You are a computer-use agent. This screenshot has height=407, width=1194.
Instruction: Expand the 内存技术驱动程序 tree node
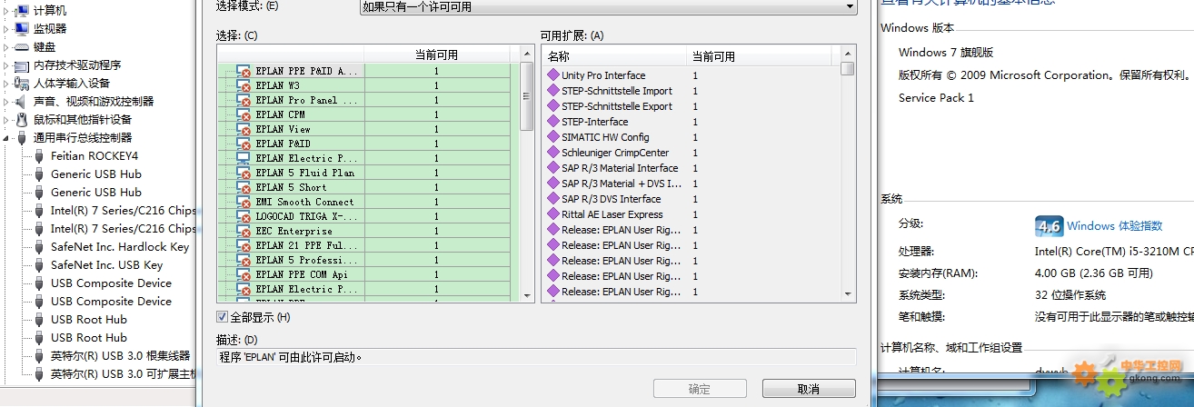(7, 65)
